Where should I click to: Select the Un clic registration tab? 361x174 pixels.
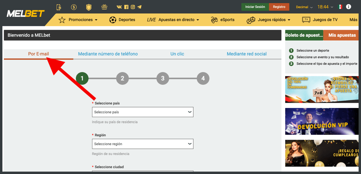click(x=177, y=54)
